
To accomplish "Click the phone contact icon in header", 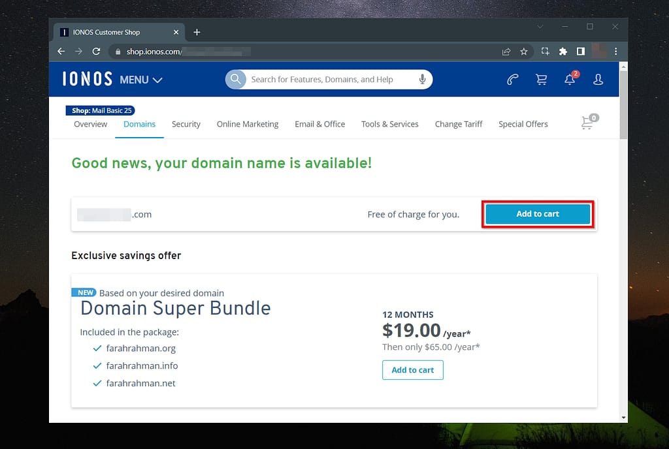I will click(x=512, y=80).
